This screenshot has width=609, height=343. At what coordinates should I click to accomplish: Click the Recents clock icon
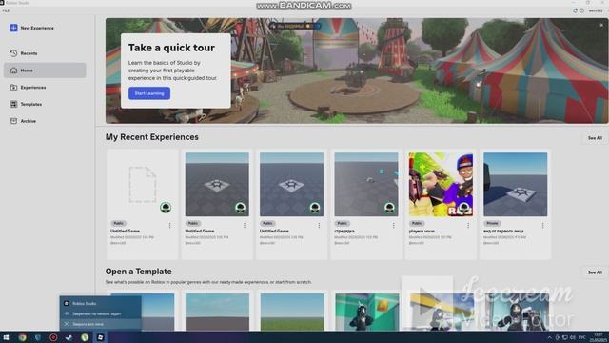(x=13, y=53)
